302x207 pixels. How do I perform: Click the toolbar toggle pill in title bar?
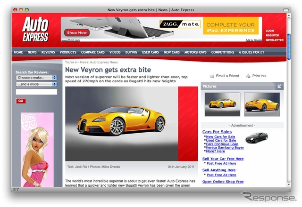pos(286,10)
